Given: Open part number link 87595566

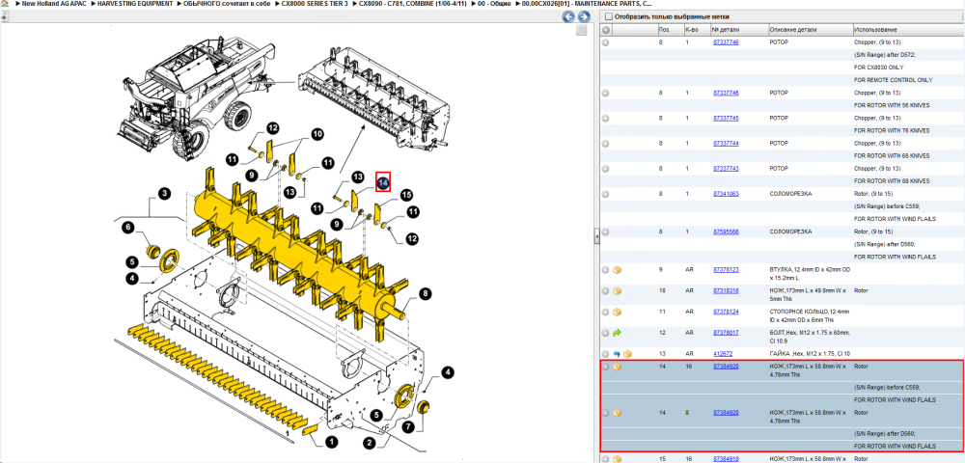Looking at the screenshot, I should click(x=726, y=231).
